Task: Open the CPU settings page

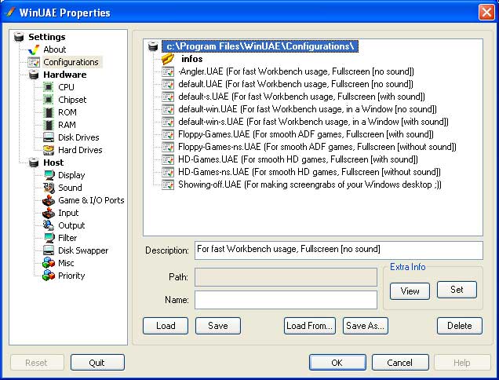Action: pyautogui.click(x=66, y=87)
